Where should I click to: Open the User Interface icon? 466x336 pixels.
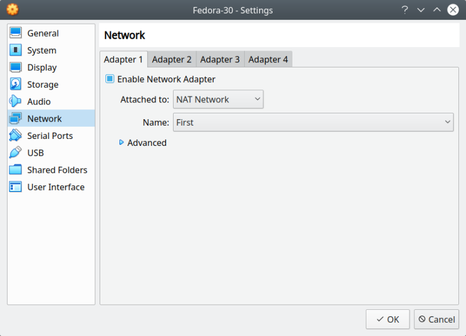coord(16,187)
